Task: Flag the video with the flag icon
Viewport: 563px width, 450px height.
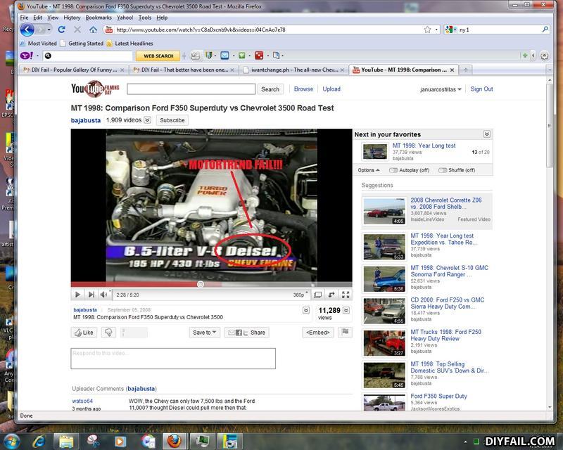Action: [345, 333]
